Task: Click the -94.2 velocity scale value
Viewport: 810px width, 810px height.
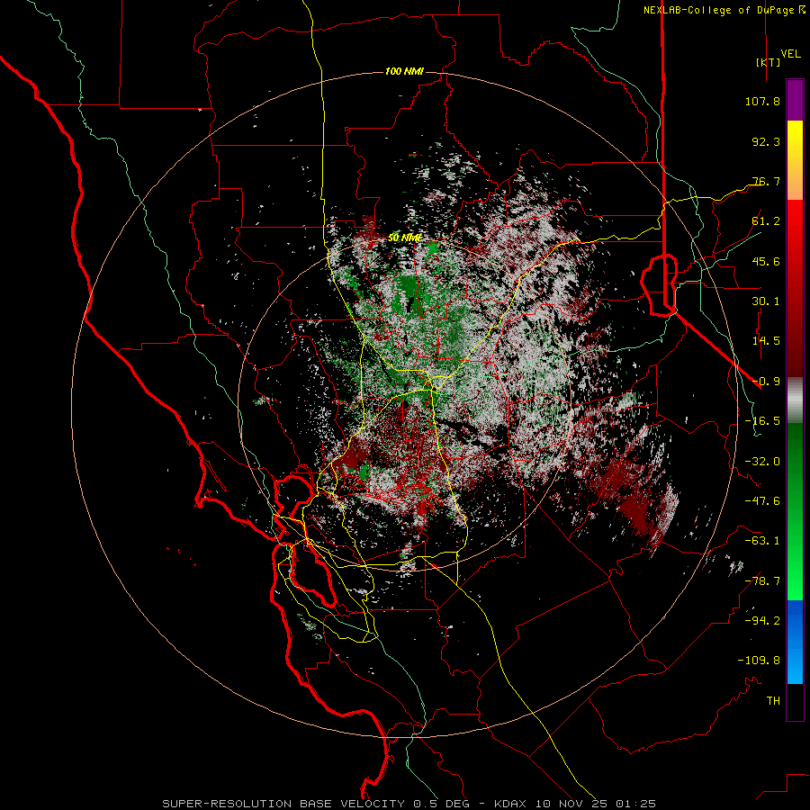Action: click(762, 621)
